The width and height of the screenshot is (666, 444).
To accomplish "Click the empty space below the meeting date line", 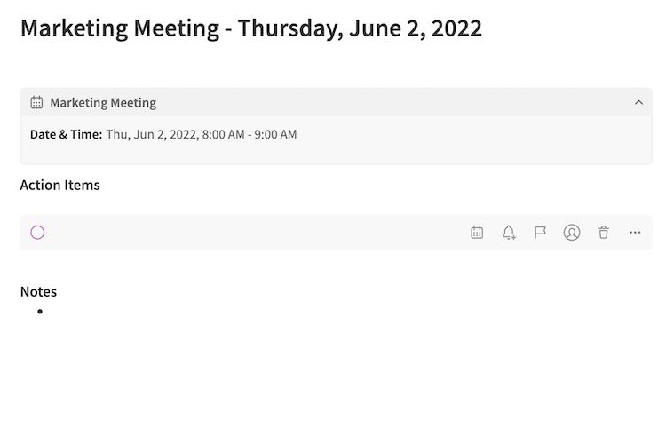I will coord(336,154).
